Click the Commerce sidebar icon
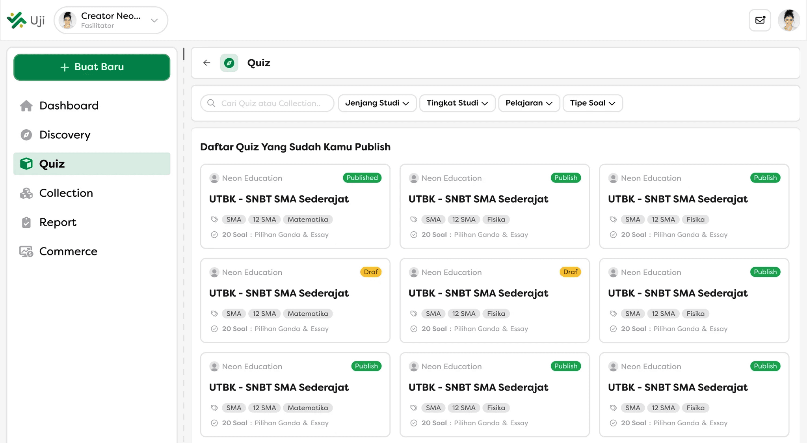807x443 pixels. click(x=26, y=251)
